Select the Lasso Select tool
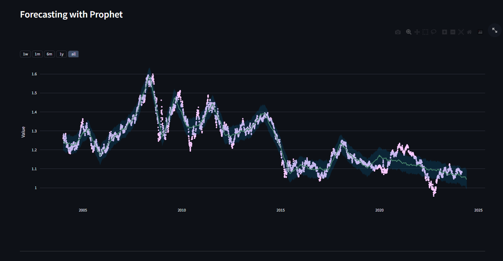 [x=434, y=32]
